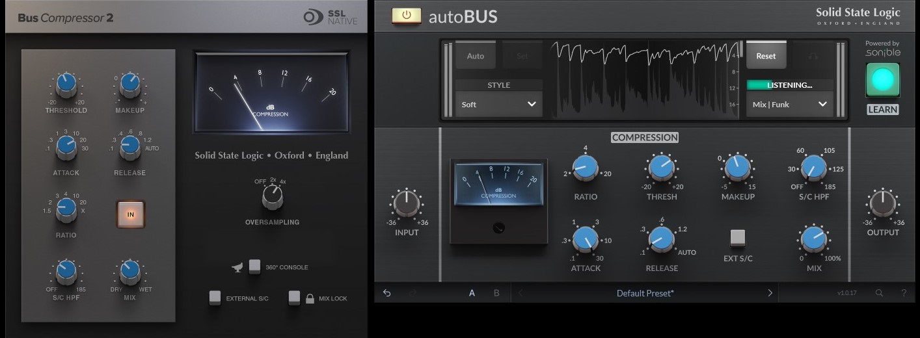The height and width of the screenshot is (338, 920).
Task: Open the Default Preset name menu
Action: (x=645, y=293)
